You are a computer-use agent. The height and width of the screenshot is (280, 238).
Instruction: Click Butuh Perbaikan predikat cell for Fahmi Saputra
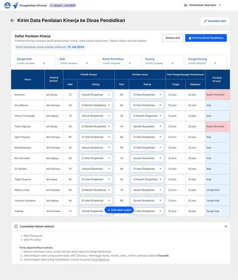click(218, 126)
